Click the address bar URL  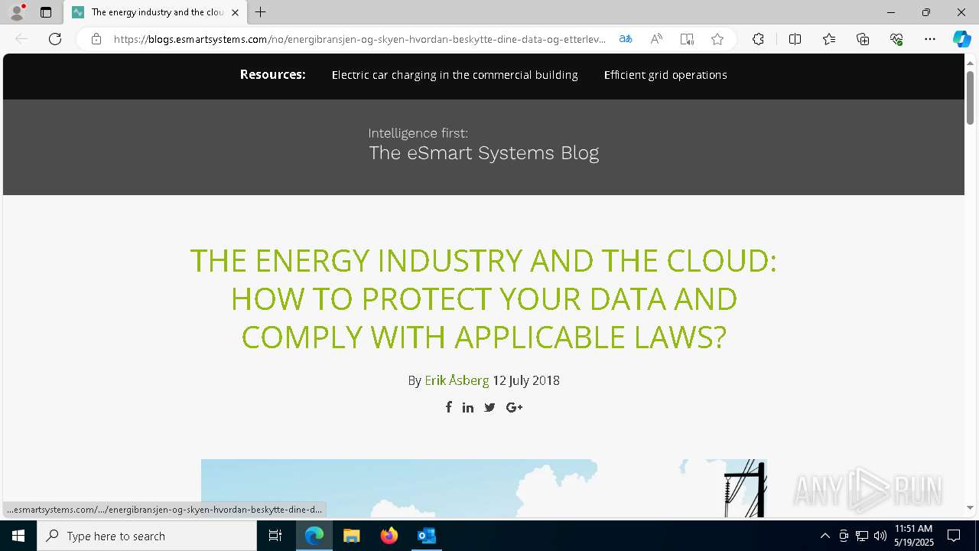coord(359,39)
